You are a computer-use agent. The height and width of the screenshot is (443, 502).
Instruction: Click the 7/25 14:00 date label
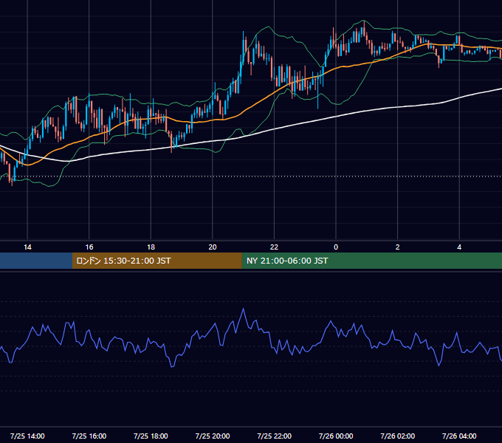tap(27, 436)
